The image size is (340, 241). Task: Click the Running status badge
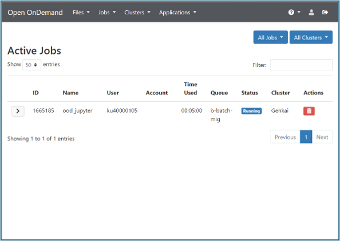click(251, 111)
